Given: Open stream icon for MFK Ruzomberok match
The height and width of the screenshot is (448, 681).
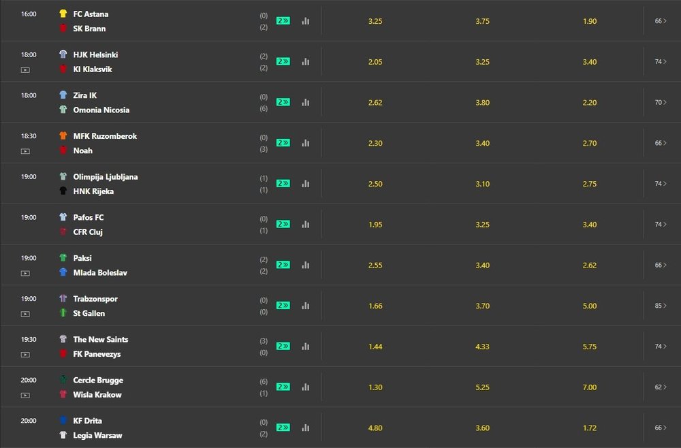Looking at the screenshot, I should (26, 152).
